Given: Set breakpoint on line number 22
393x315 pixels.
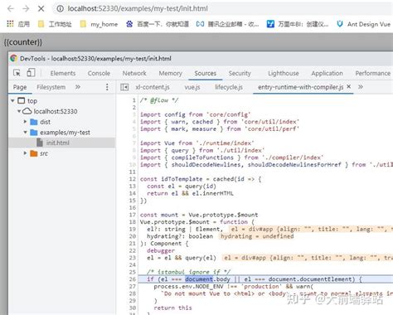Looking at the screenshot, I should click(133, 250).
